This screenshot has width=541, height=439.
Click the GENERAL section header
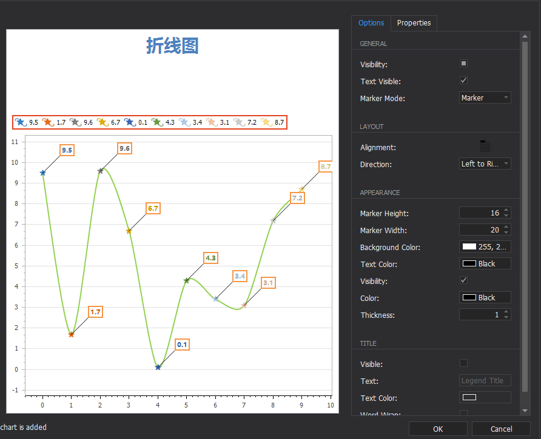tap(374, 44)
